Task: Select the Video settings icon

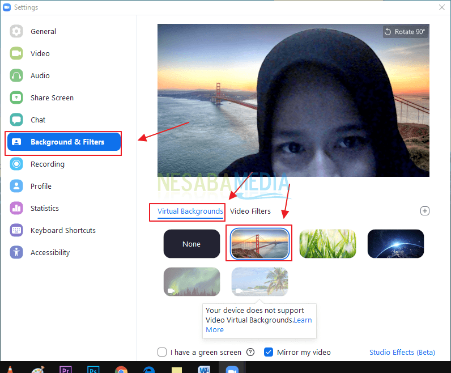Action: click(16, 53)
